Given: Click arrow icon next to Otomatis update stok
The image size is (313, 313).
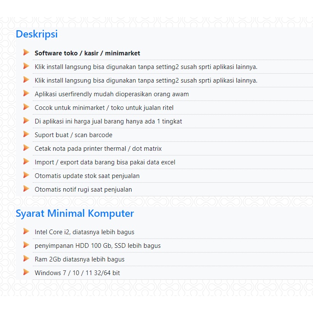Looking at the screenshot, I should tap(26, 175).
